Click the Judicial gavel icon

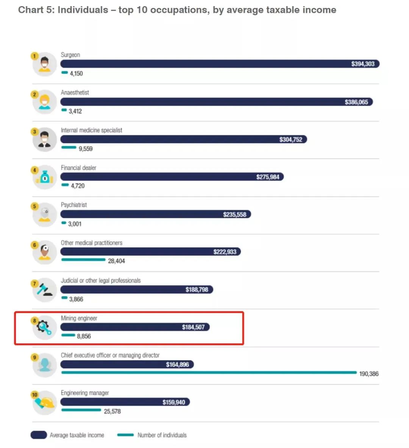point(45,290)
